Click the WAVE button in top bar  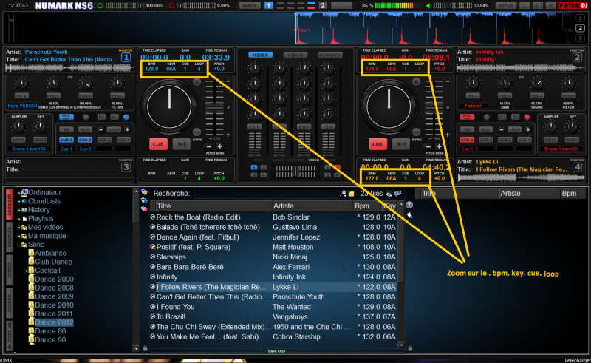[250, 6]
